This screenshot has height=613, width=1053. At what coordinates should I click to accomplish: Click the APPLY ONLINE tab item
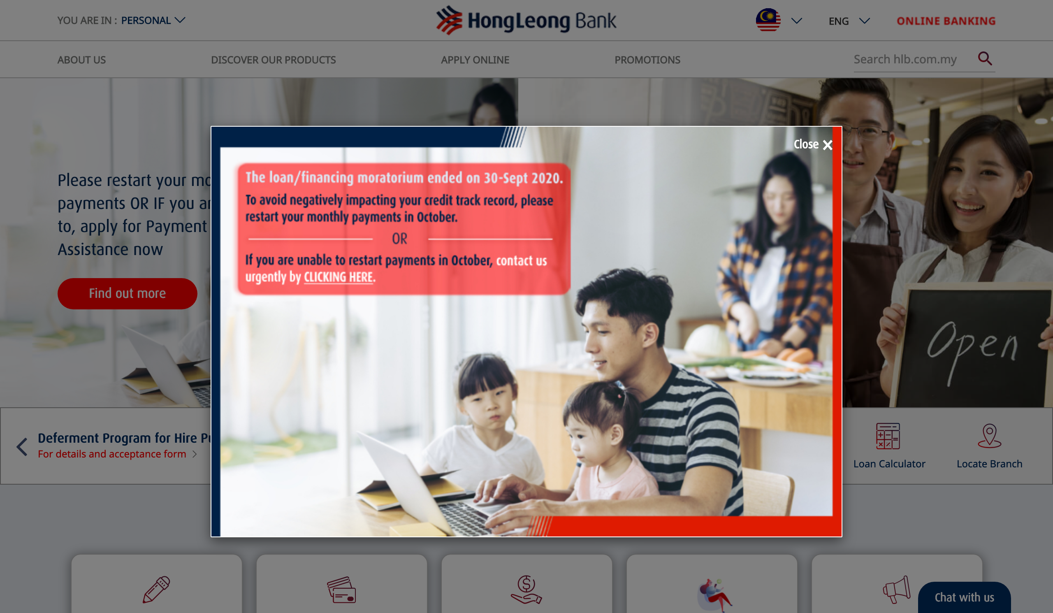[475, 60]
